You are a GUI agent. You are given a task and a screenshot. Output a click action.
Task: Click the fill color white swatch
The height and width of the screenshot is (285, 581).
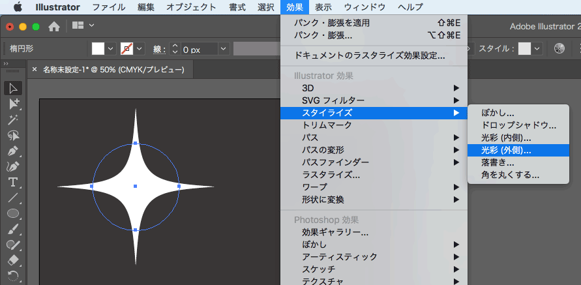point(98,48)
